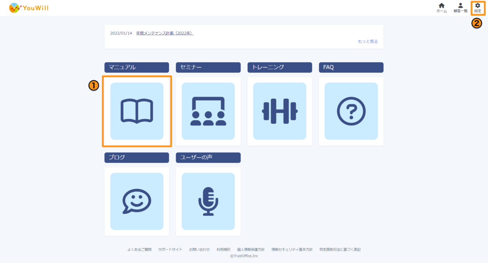Click the もっと見る link
488x263 pixels.
coord(368,42)
